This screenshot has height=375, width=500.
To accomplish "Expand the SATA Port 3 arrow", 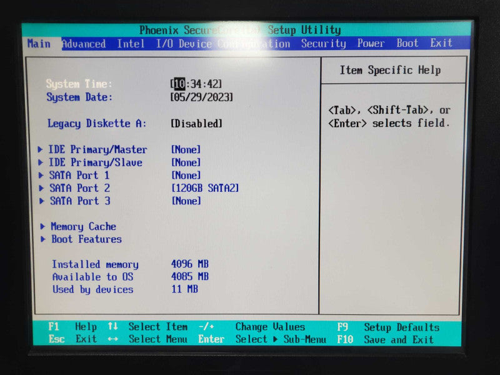I will pyautogui.click(x=42, y=201).
